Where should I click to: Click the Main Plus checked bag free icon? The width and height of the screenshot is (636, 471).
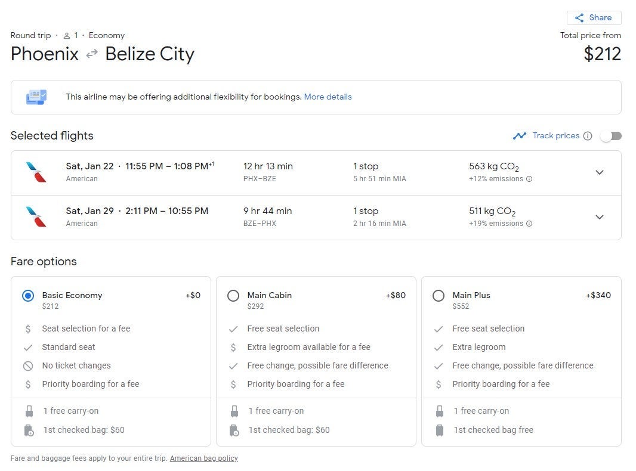point(440,430)
